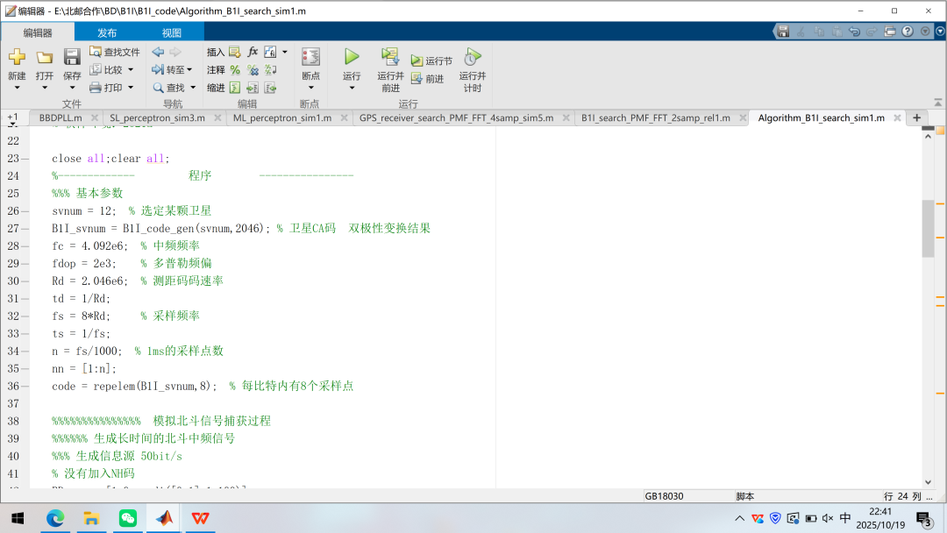This screenshot has width=947, height=533.
Task: Open the Print (打印) dropdown arrow
Action: click(131, 88)
